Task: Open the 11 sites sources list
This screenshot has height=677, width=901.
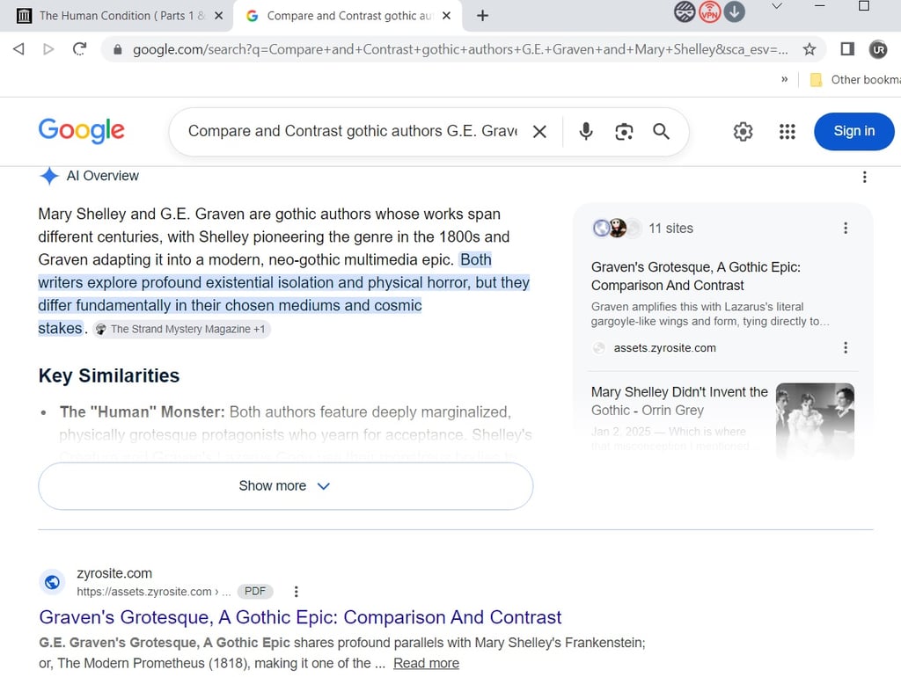Action: click(x=642, y=228)
